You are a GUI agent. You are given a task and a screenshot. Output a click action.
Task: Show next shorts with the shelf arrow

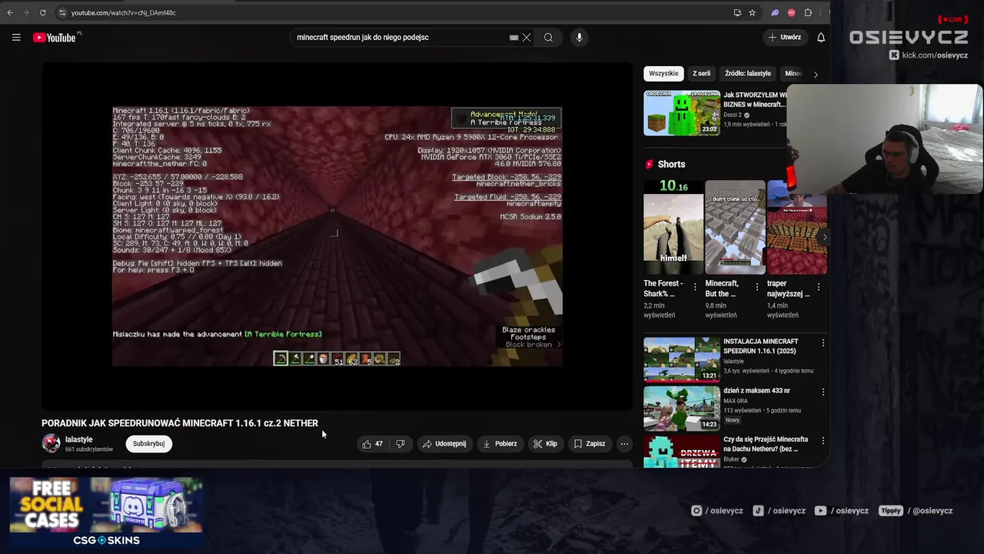coord(824,237)
